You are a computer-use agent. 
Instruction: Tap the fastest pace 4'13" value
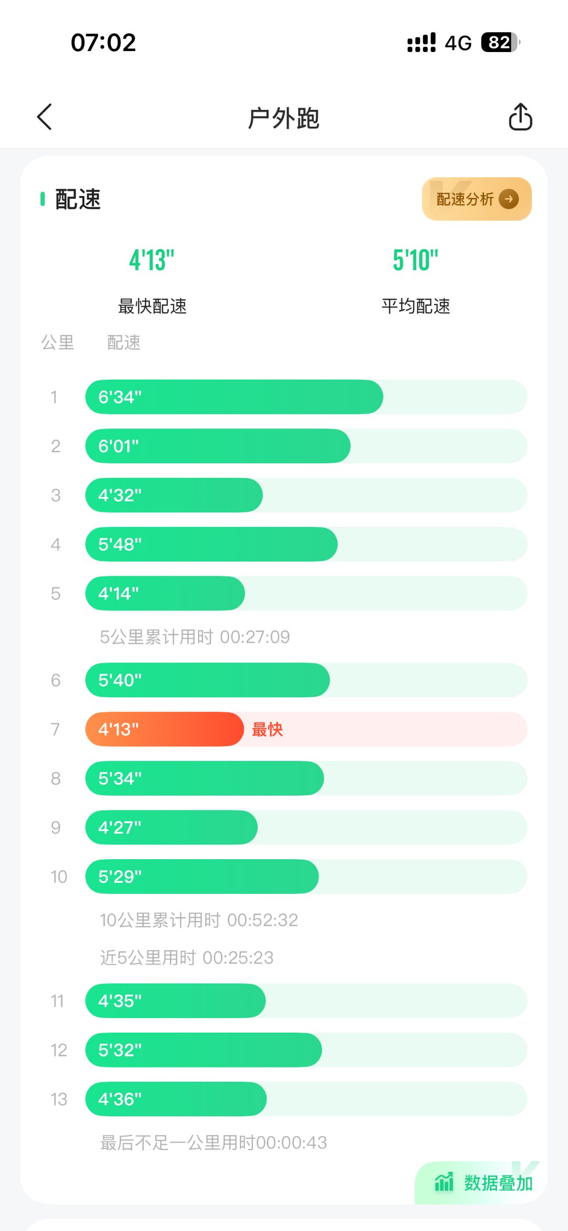(x=152, y=260)
